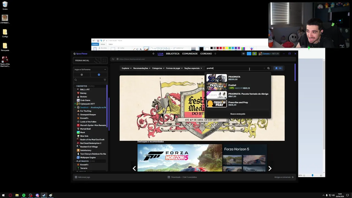352x198 pixels.
Task: Click Adicionar jogo at bottom left
Action: (82, 177)
